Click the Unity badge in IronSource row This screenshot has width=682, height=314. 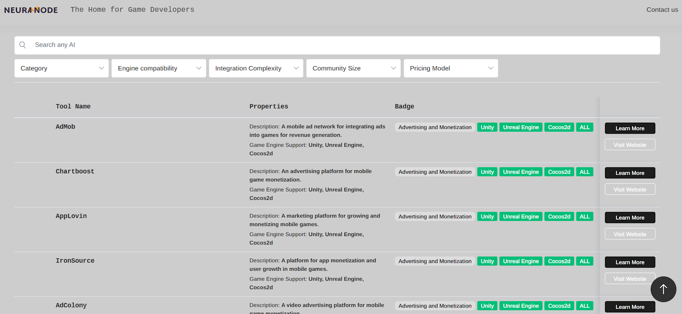(x=487, y=261)
